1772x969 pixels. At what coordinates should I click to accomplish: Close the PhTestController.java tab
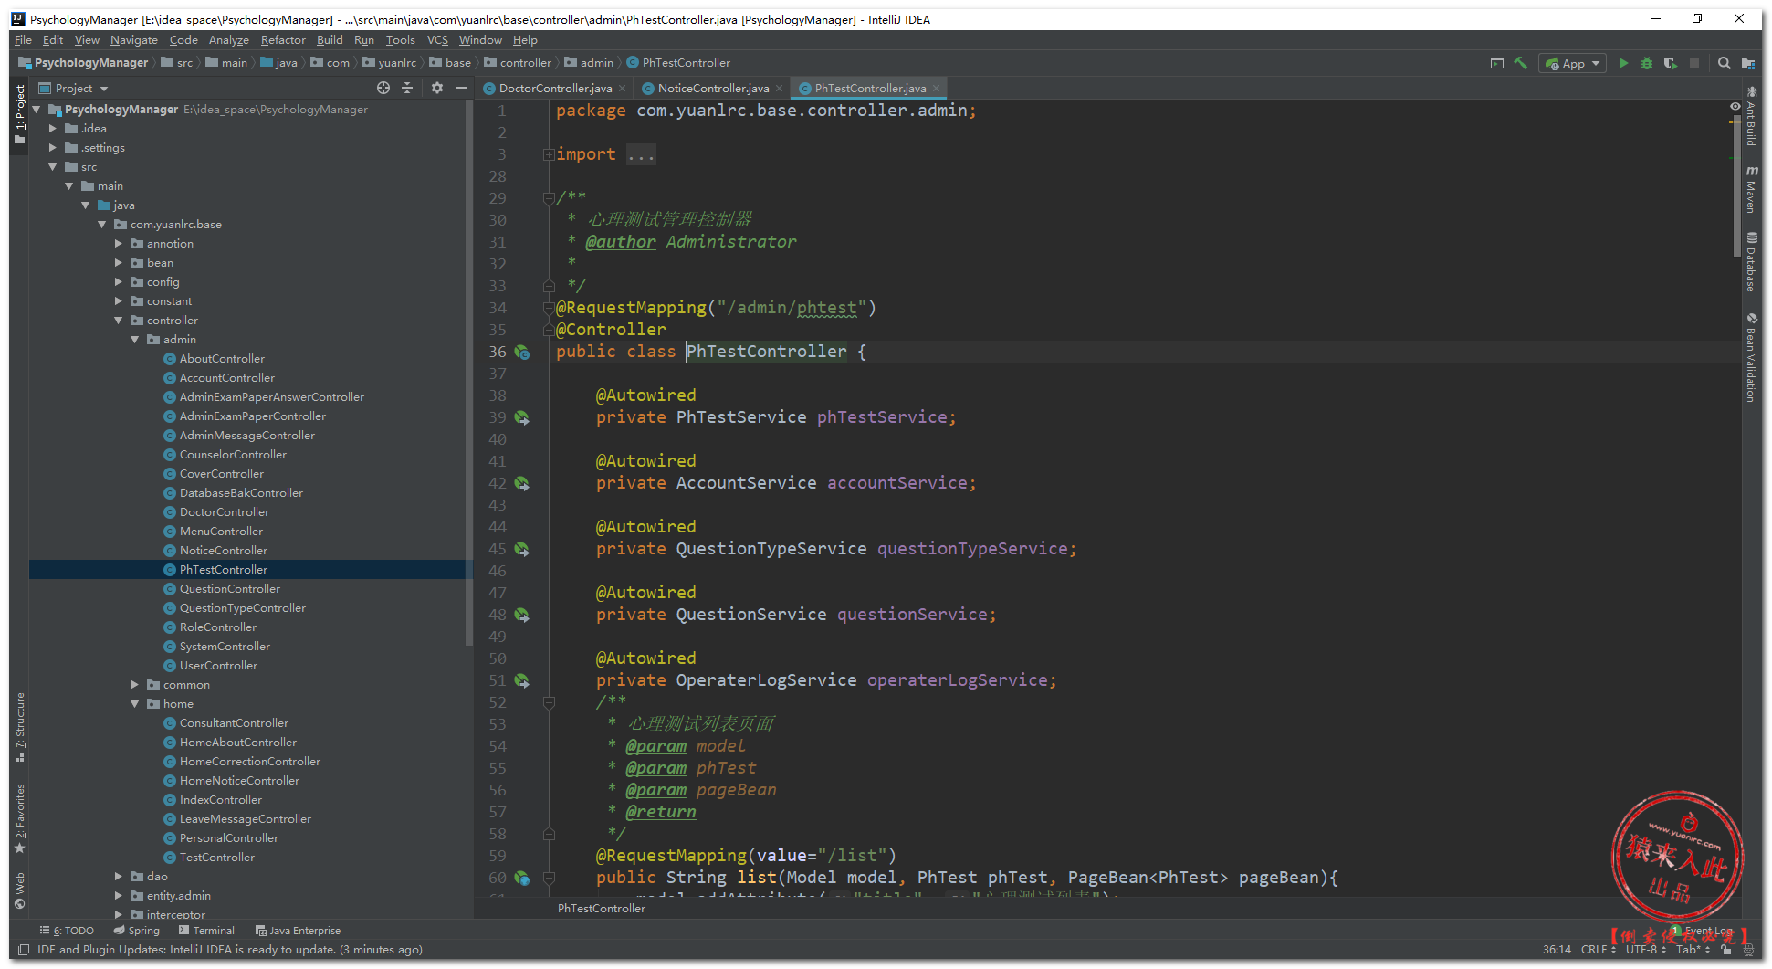point(936,89)
